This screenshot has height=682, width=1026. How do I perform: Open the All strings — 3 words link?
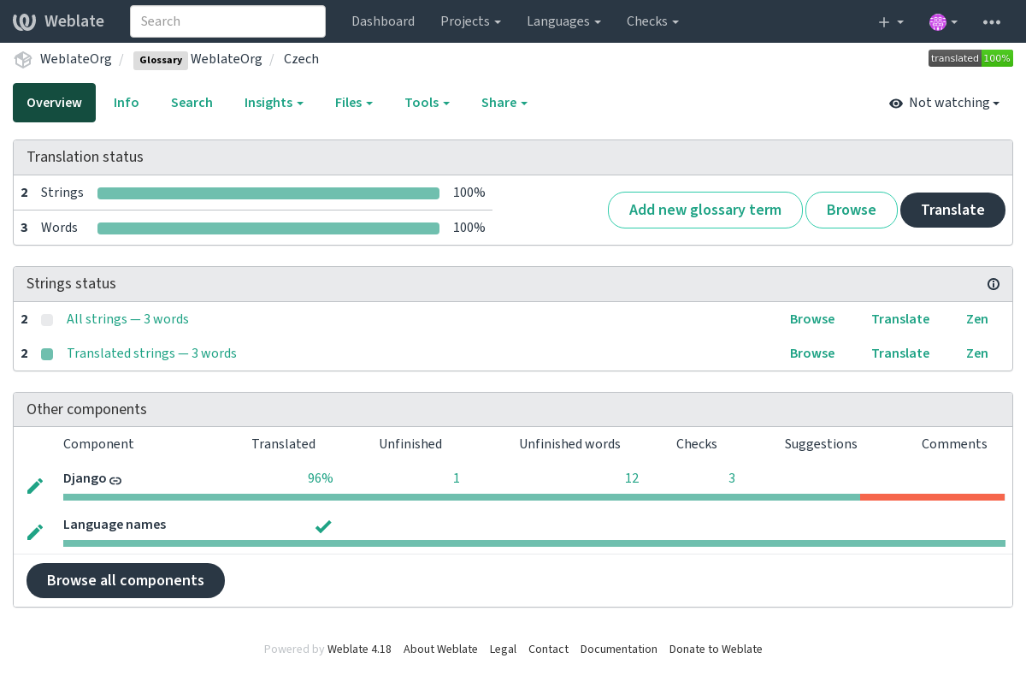(127, 319)
